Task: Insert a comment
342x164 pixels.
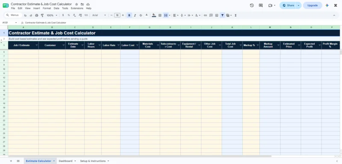Action: point(211,15)
